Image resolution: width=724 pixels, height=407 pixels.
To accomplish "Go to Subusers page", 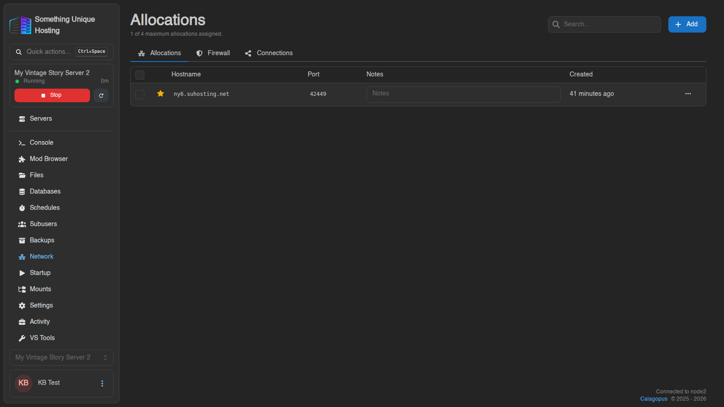I will [62, 224].
